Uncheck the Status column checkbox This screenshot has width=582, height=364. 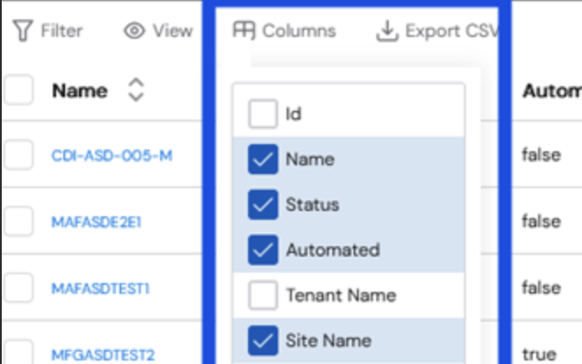[263, 205]
